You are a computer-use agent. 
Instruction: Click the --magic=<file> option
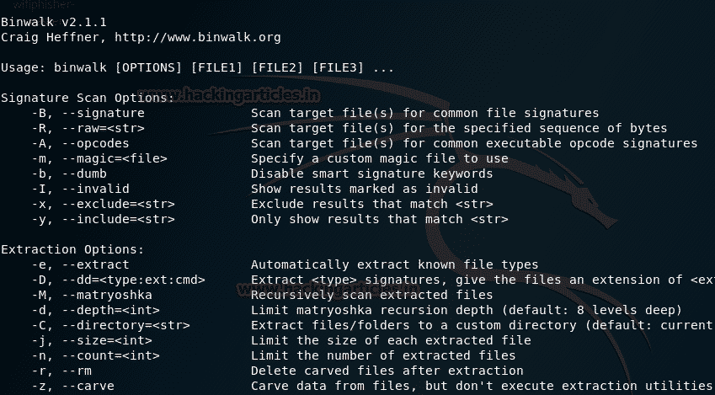114,158
